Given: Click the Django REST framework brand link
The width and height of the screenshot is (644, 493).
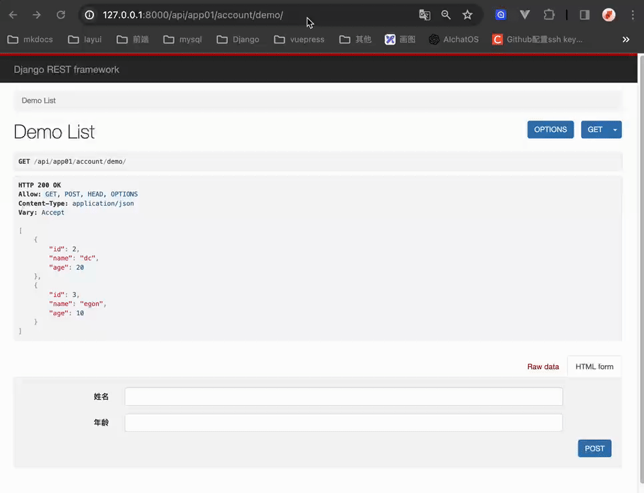Looking at the screenshot, I should coord(67,69).
